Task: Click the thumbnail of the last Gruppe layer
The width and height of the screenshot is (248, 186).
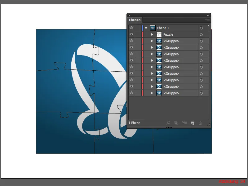Action: pos(159,93)
